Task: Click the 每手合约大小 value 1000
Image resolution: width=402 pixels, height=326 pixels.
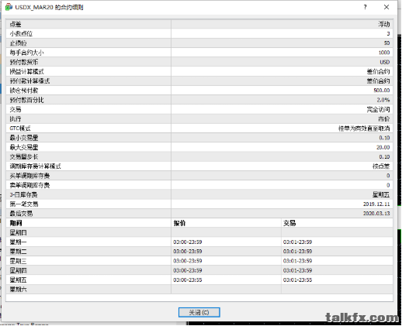Action: point(384,53)
